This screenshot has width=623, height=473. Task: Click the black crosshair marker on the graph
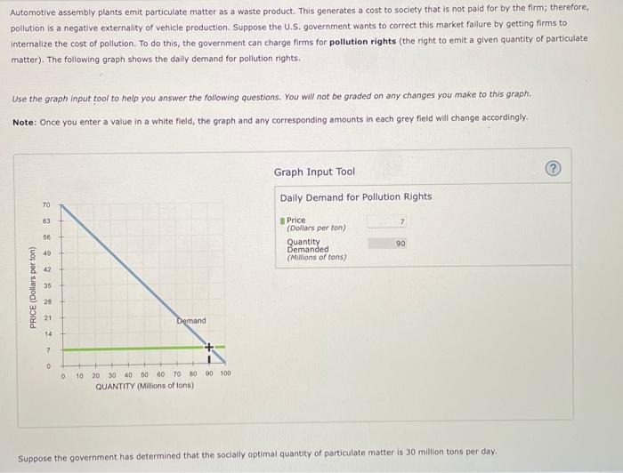tap(209, 348)
